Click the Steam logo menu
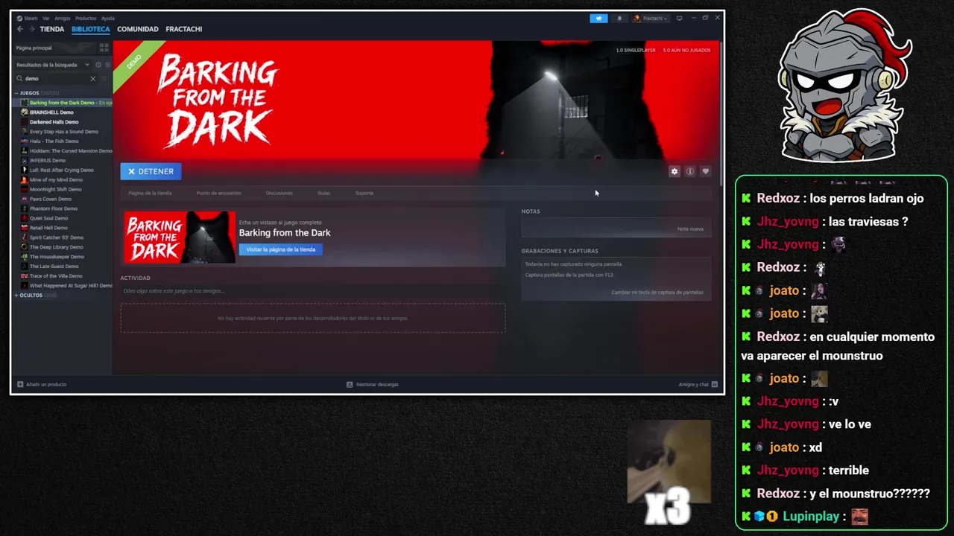This screenshot has width=954, height=536. click(x=20, y=18)
